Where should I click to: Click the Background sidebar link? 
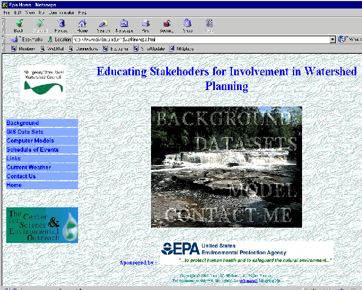23,123
